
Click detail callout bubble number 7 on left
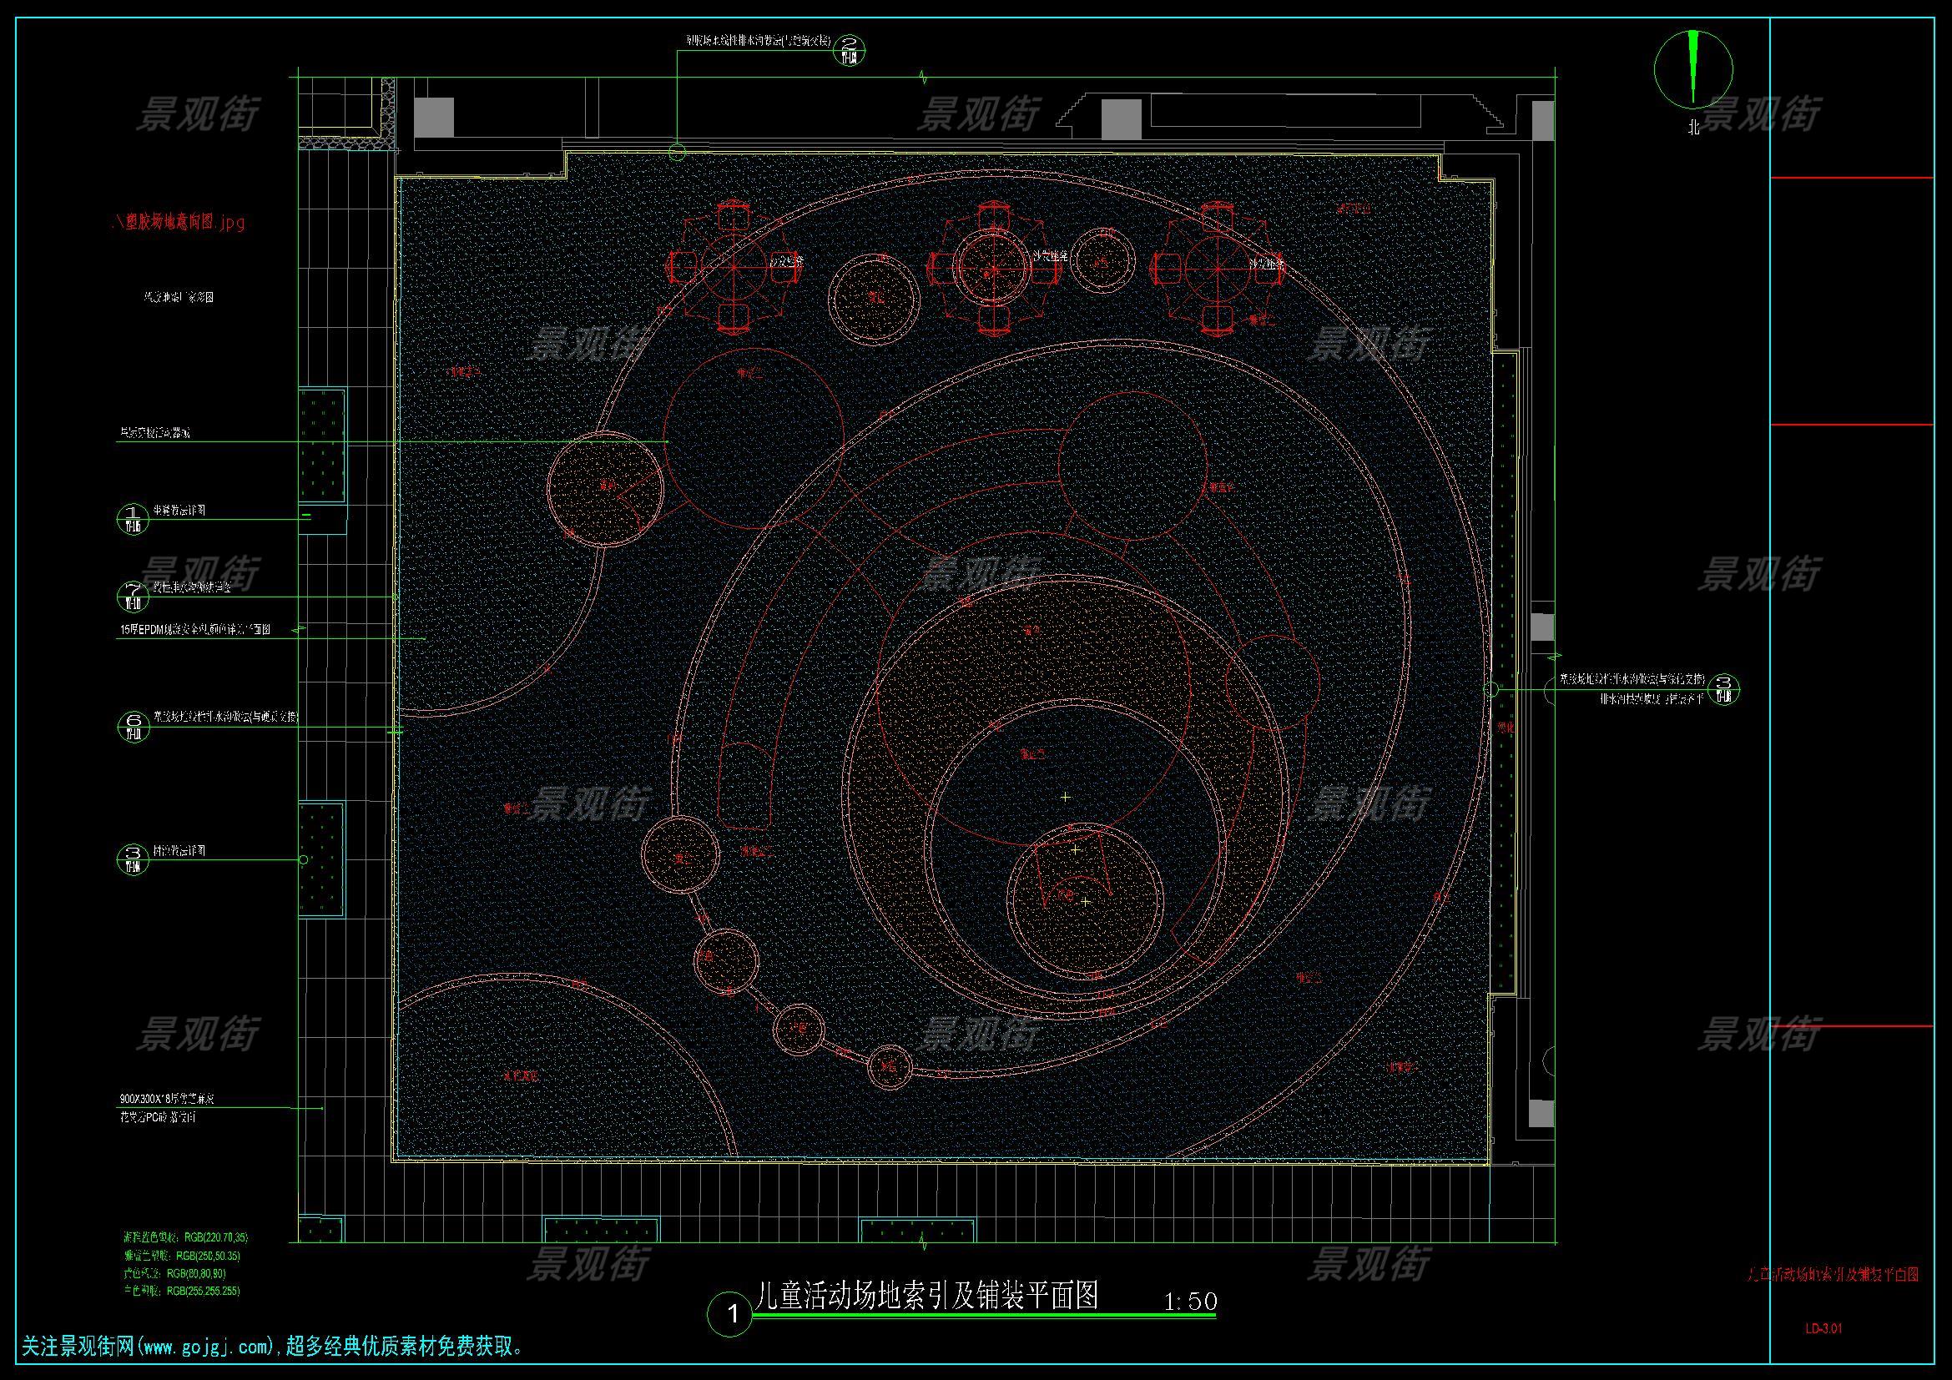(x=133, y=596)
